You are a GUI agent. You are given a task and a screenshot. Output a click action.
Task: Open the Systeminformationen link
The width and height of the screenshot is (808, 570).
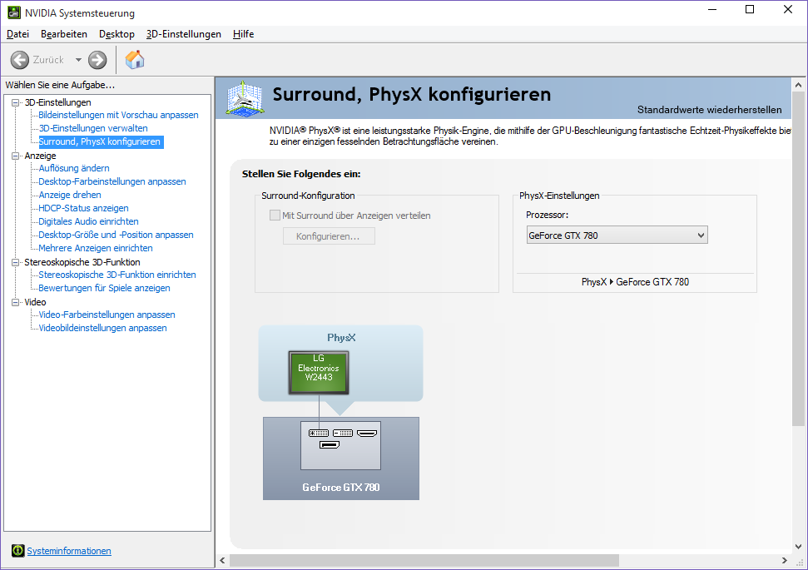click(x=69, y=551)
